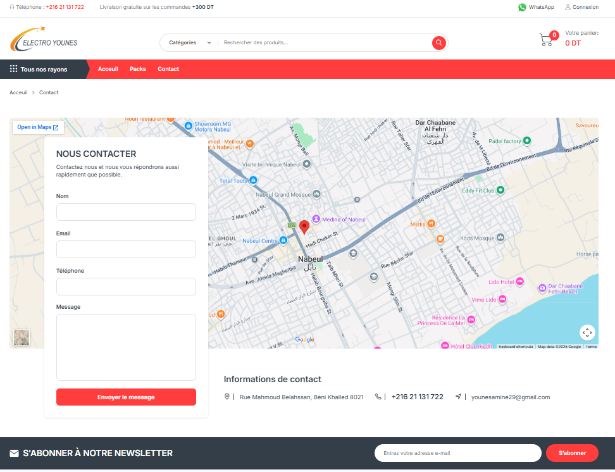
Task: Open the shopping cart icon
Action: (x=546, y=40)
